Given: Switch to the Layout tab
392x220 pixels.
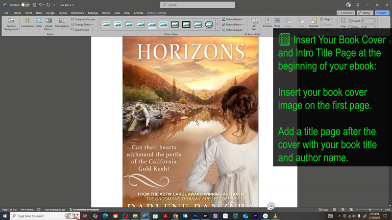Looking at the screenshot, I should point(63,13).
